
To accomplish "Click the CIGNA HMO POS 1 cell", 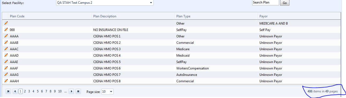I will 107,36.
